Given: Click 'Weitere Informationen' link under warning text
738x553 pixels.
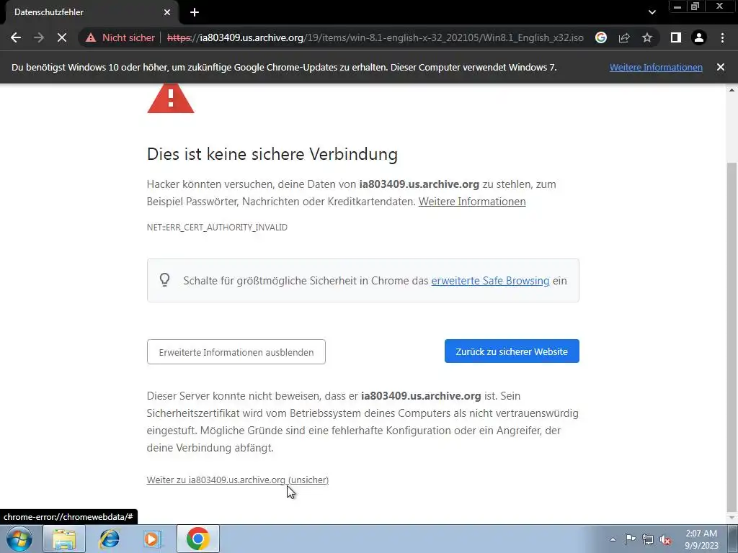Looking at the screenshot, I should pyautogui.click(x=472, y=202).
